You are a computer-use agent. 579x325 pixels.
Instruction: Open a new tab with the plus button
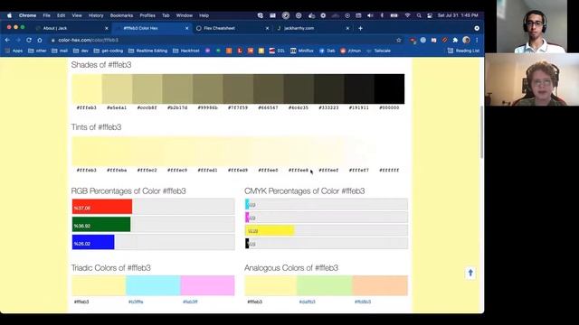360,28
